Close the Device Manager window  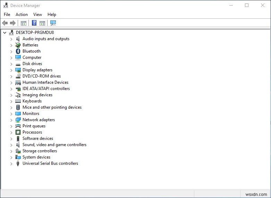263,5
